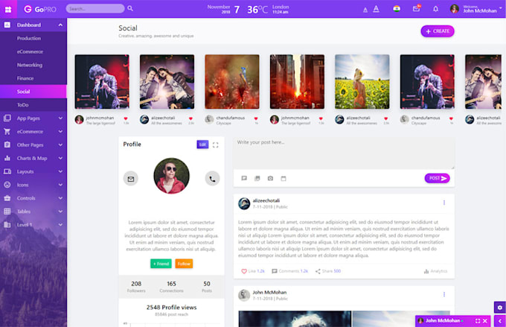Click the calendar icon under the post box

click(284, 178)
